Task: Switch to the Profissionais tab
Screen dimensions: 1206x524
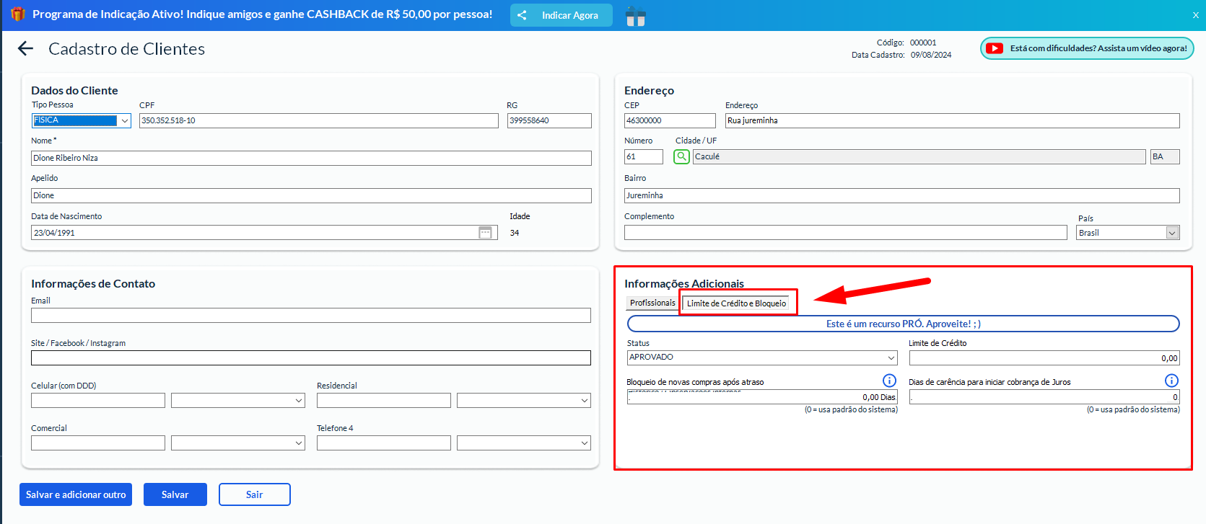Action: pyautogui.click(x=652, y=303)
